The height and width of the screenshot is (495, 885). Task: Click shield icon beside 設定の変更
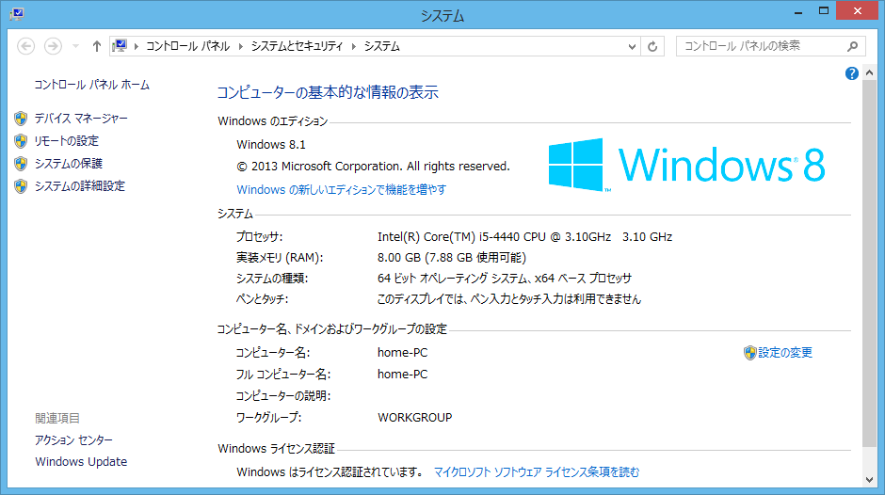750,353
